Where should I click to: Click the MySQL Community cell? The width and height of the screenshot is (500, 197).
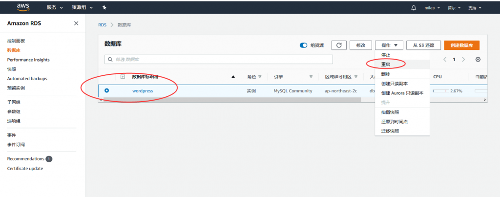[293, 91]
